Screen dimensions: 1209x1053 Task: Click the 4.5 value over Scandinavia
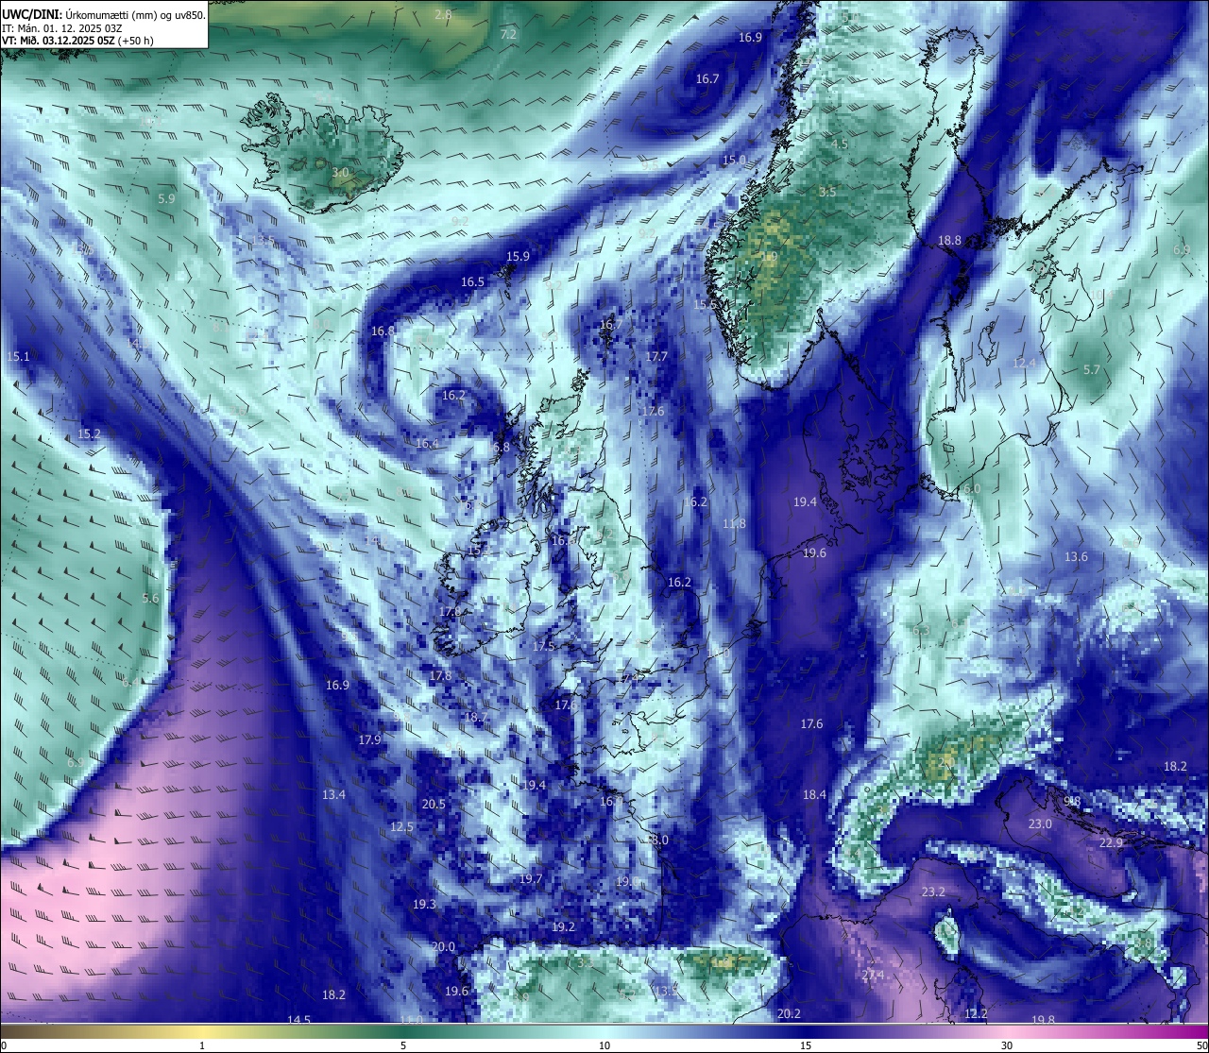840,144
